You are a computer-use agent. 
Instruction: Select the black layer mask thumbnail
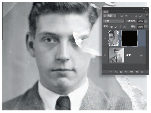[x=129, y=38]
